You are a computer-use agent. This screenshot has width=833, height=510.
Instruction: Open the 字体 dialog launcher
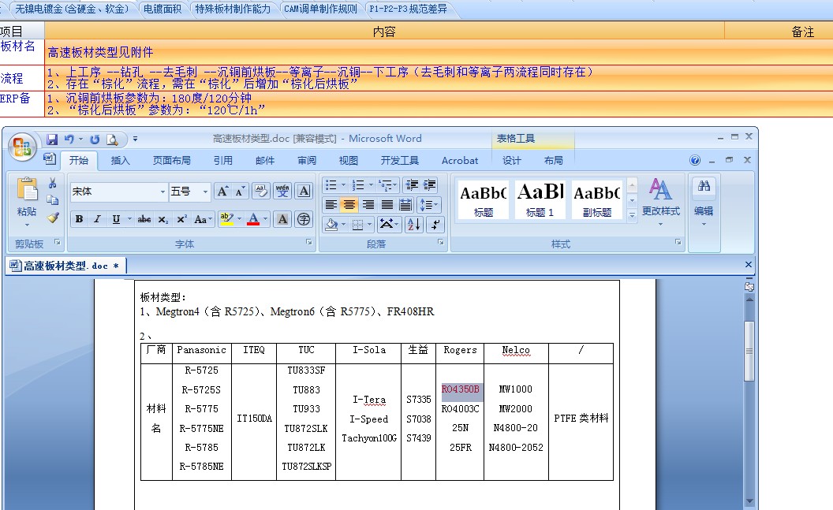(308, 242)
